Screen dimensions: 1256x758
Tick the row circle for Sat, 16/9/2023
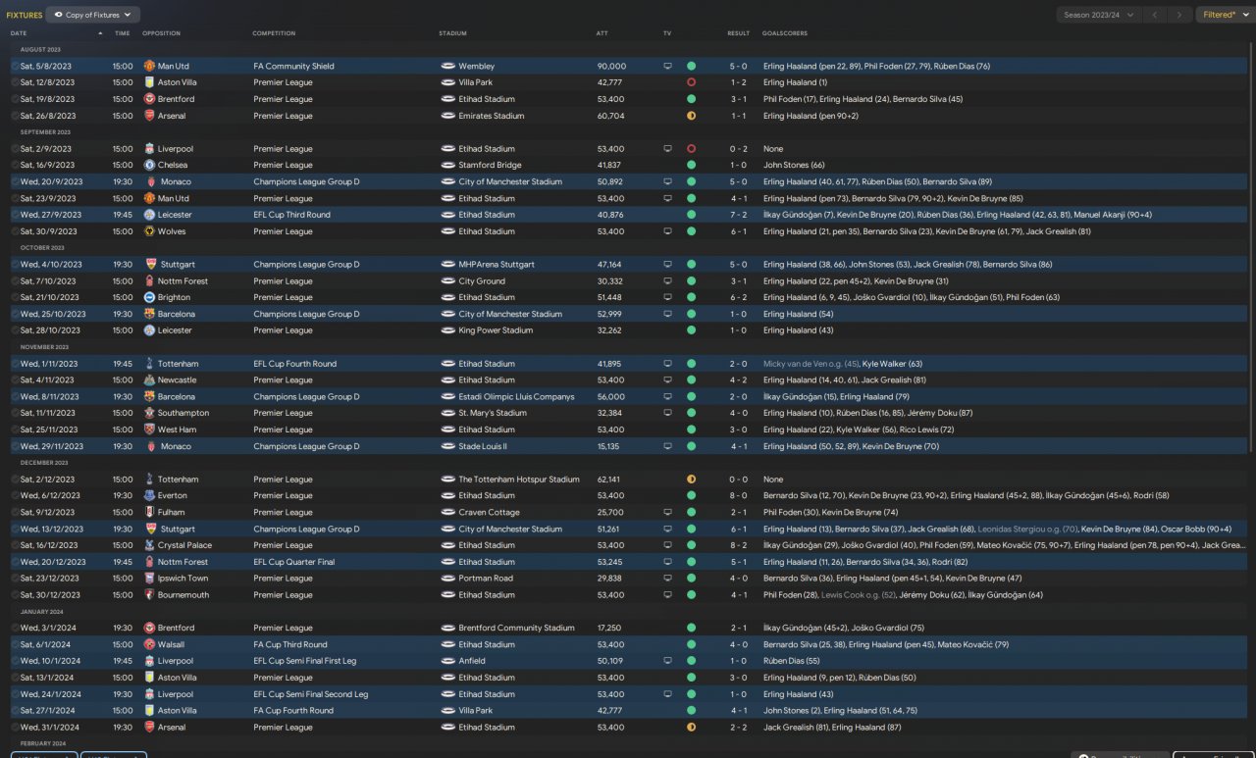point(15,165)
